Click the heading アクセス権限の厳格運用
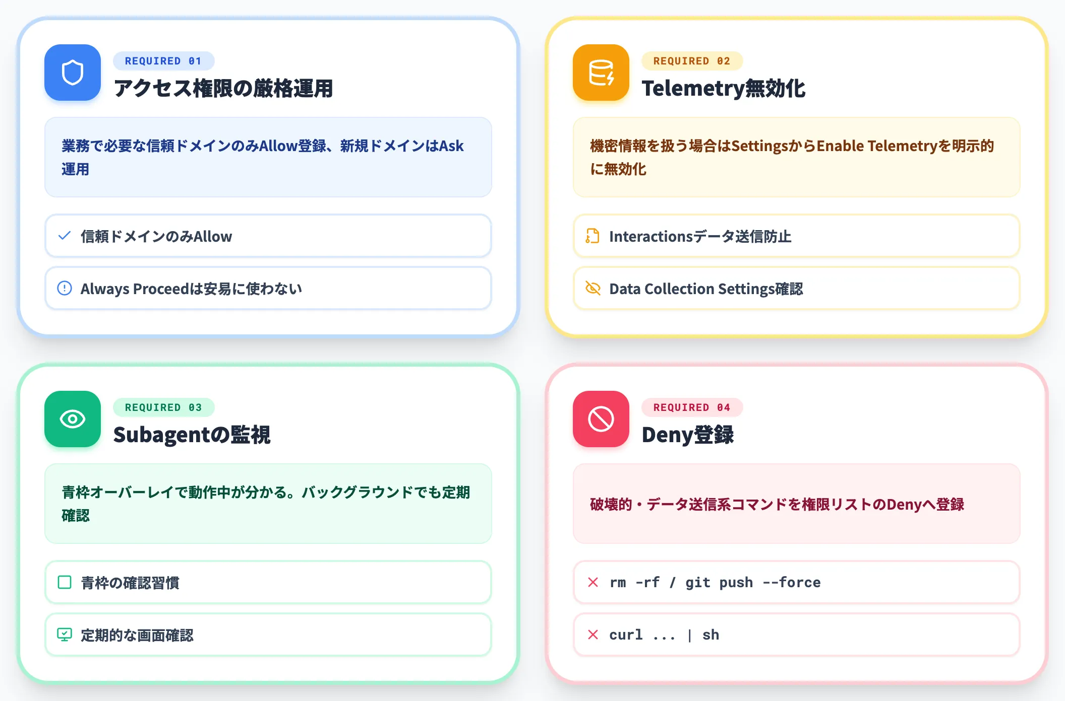Viewport: 1065px width, 701px height. 223,88
